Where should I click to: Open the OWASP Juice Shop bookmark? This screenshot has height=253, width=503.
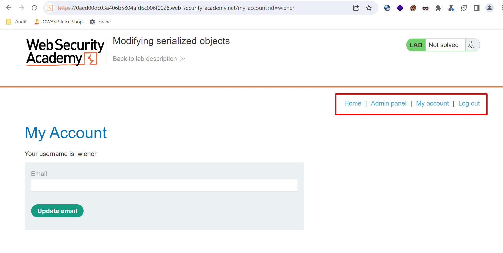point(58,22)
